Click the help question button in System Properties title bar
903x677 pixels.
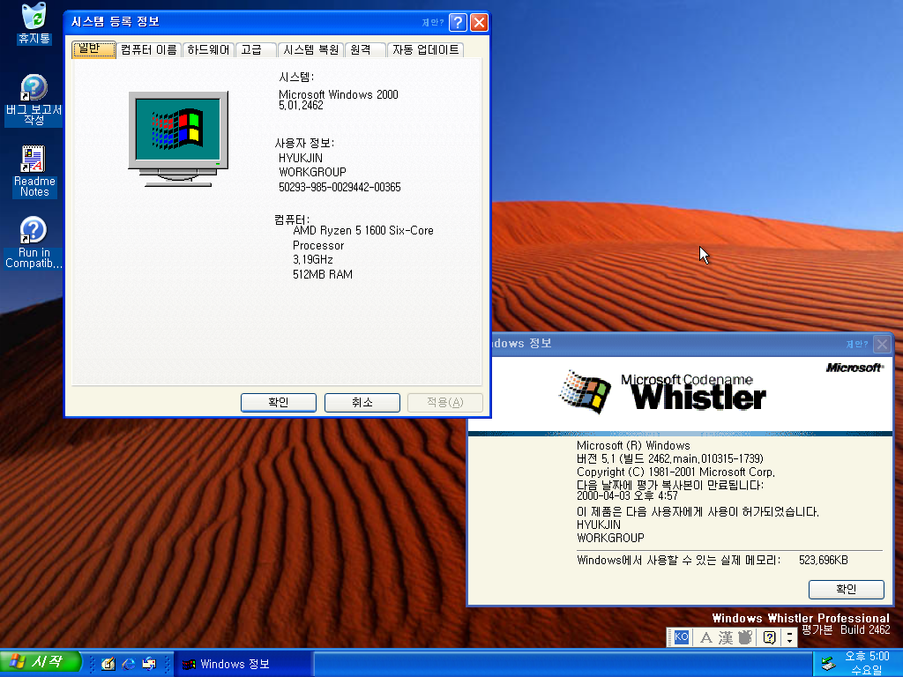(458, 22)
